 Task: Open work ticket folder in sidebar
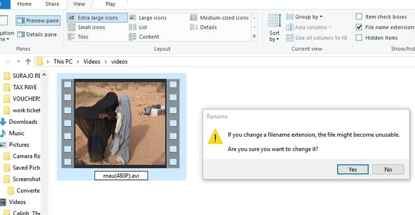click(22, 110)
